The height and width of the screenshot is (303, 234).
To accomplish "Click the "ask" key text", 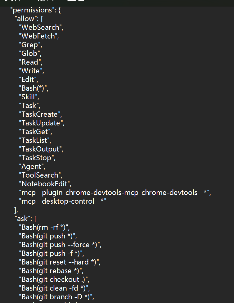I will click(x=22, y=219).
